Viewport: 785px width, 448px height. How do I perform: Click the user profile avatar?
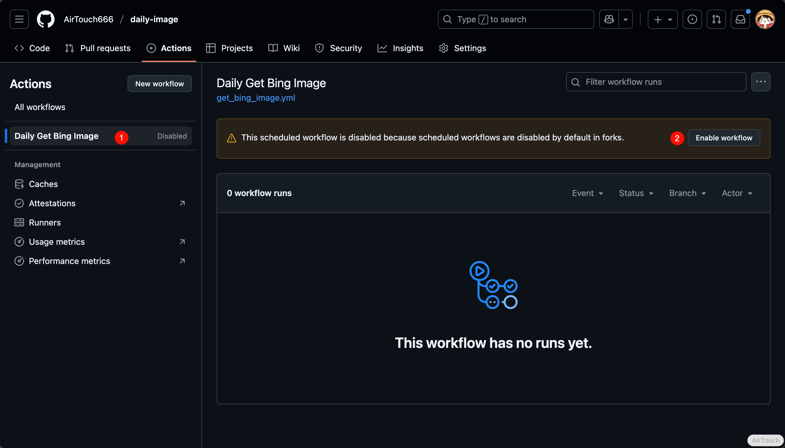765,19
